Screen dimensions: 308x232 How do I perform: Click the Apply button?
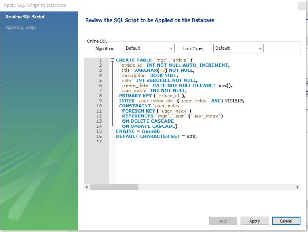pos(255,221)
